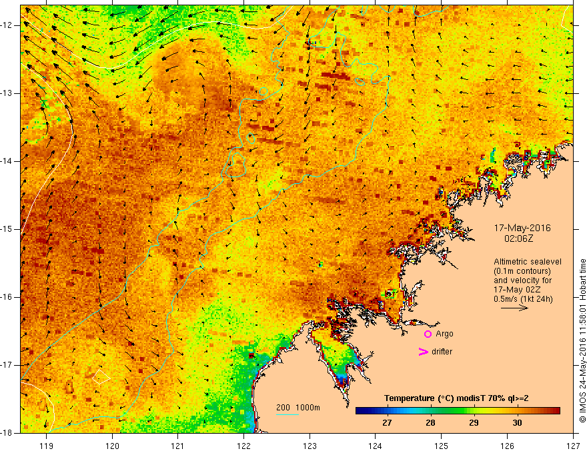
Task: Click the longitude axis label 123
Action: click(x=310, y=446)
